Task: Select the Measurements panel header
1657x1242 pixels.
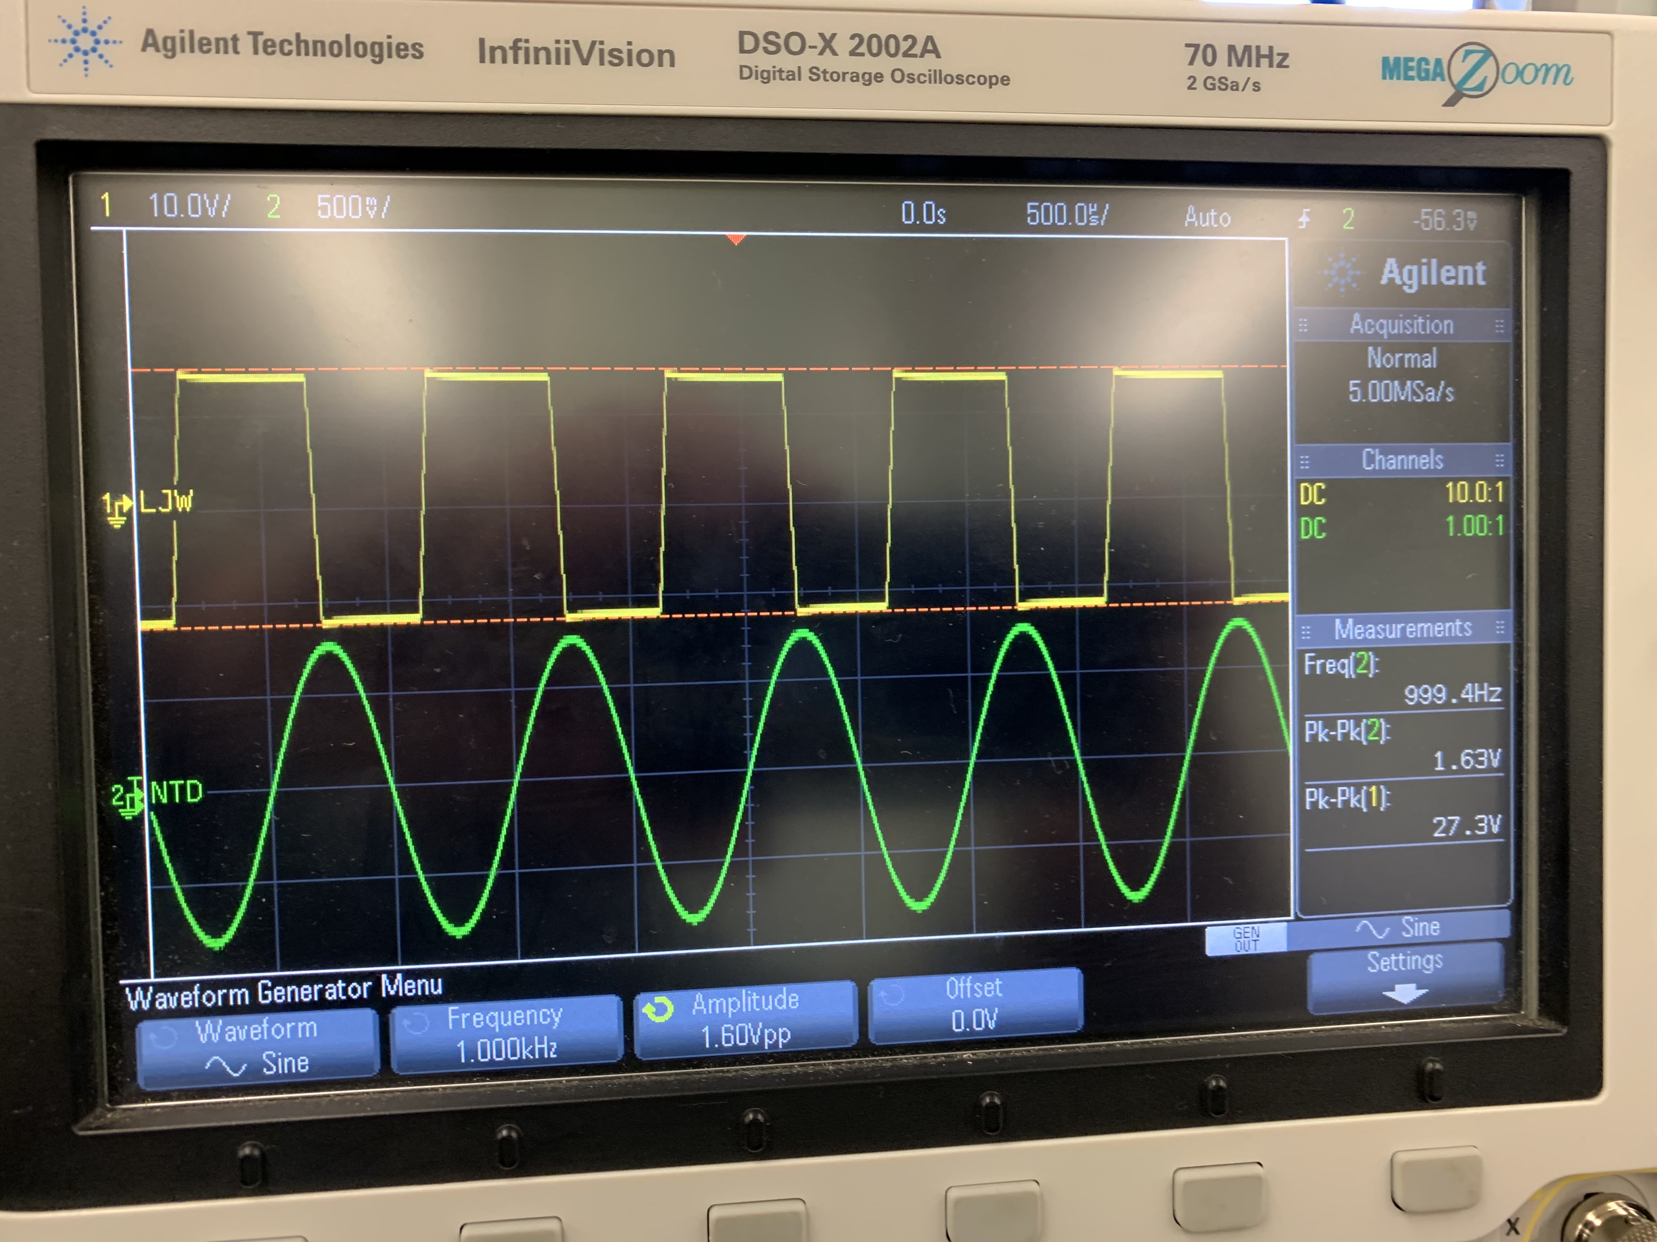Action: tap(1402, 629)
